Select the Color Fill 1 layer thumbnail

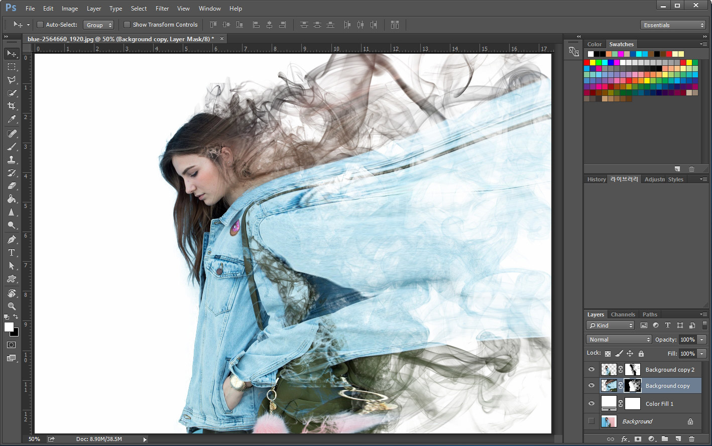(609, 403)
